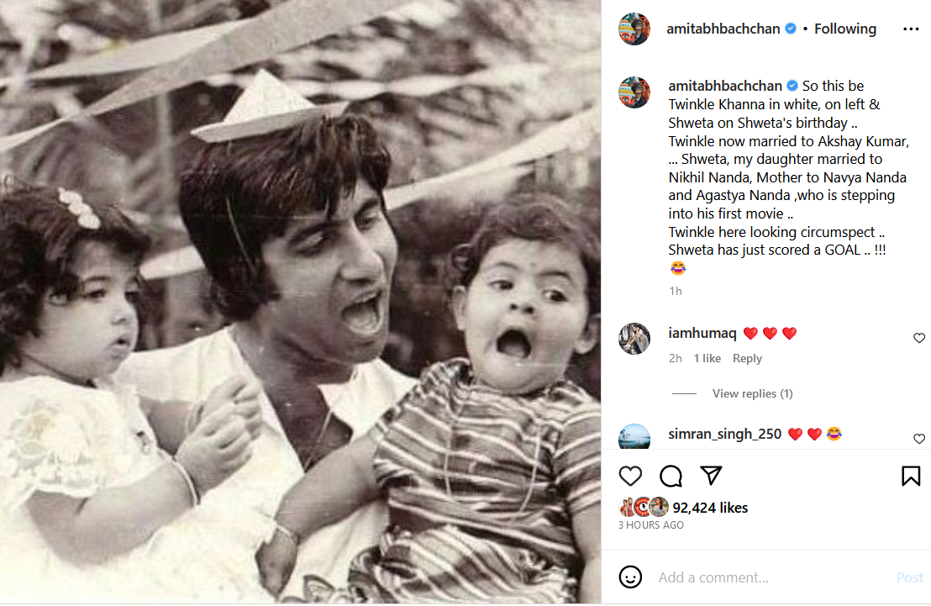Screen dimensions: 931x606
Task: Click the Add a comment field
Action: pyautogui.click(x=756, y=577)
